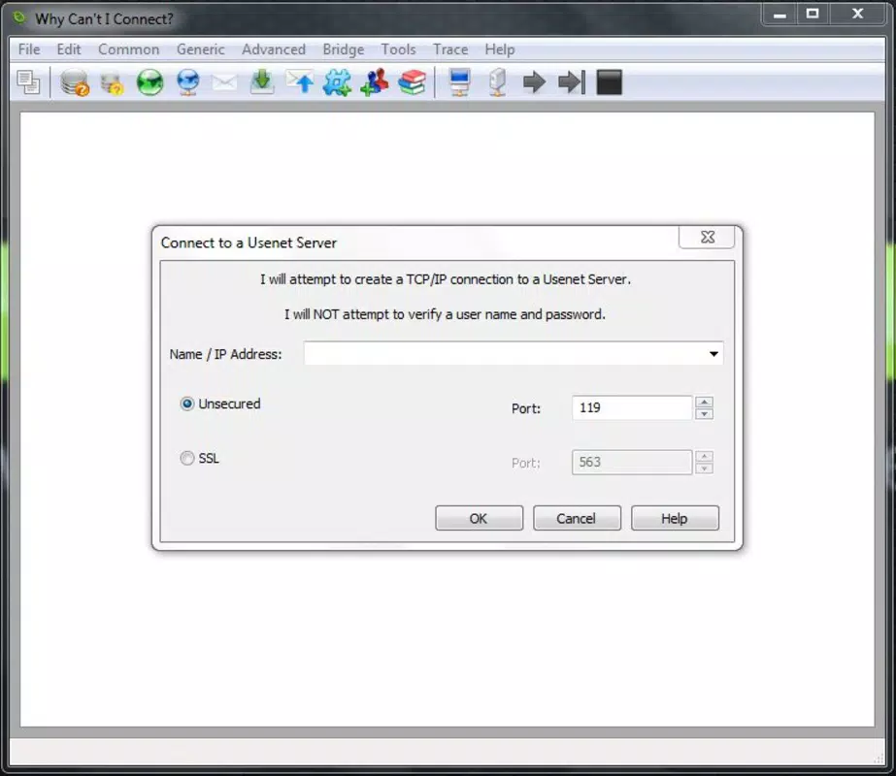Click the green download arrow inbox icon
The width and height of the screenshot is (896, 776).
coord(262,81)
